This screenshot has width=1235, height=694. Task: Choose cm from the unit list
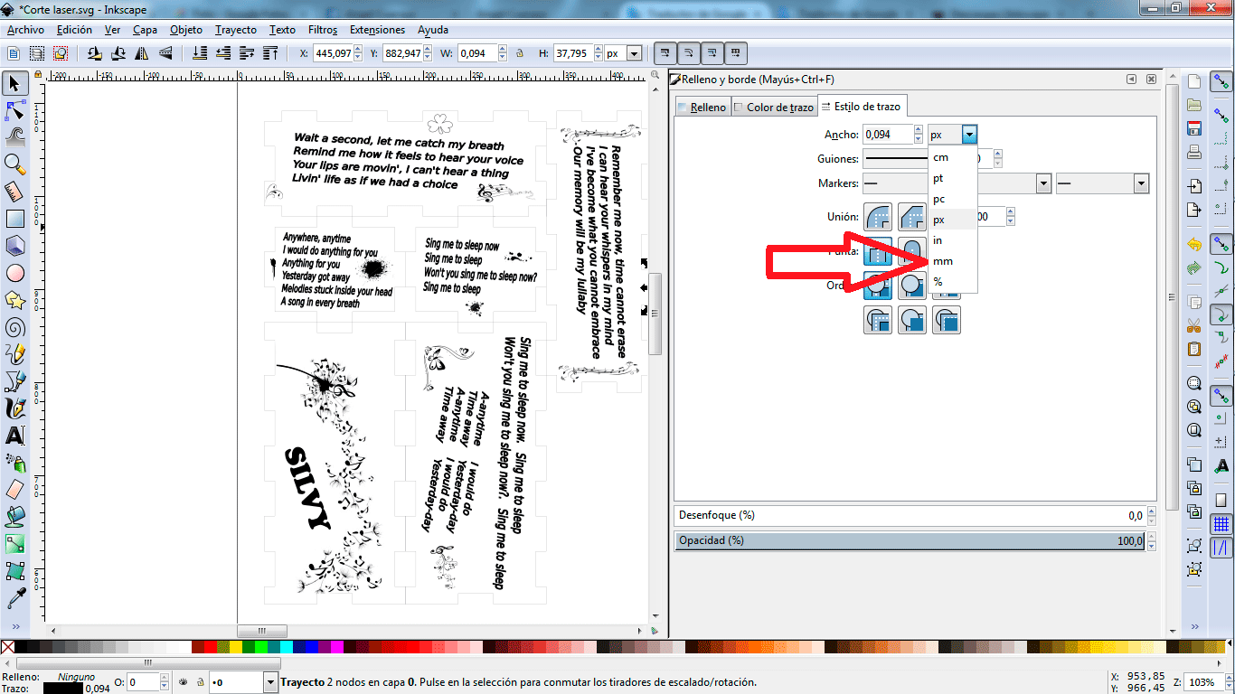pyautogui.click(x=953, y=157)
